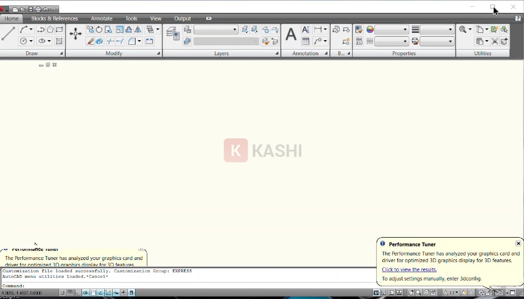Open the linetype dropdown in Properties panel
This screenshot has height=299, width=524.
pyautogui.click(x=391, y=41)
